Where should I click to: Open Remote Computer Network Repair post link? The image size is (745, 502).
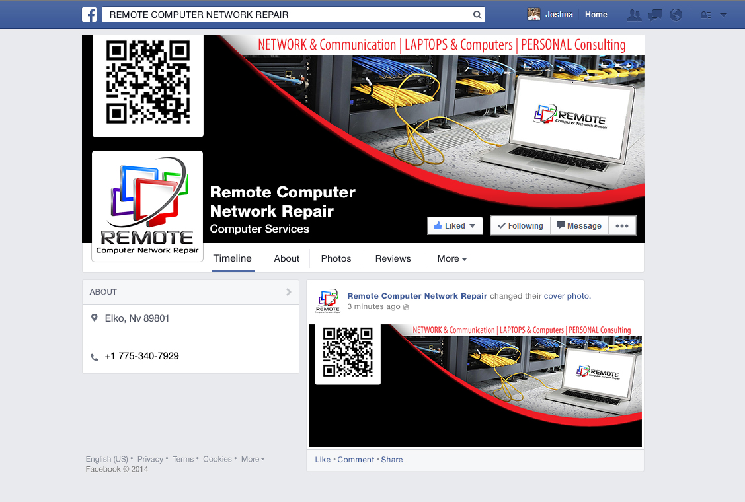point(417,296)
